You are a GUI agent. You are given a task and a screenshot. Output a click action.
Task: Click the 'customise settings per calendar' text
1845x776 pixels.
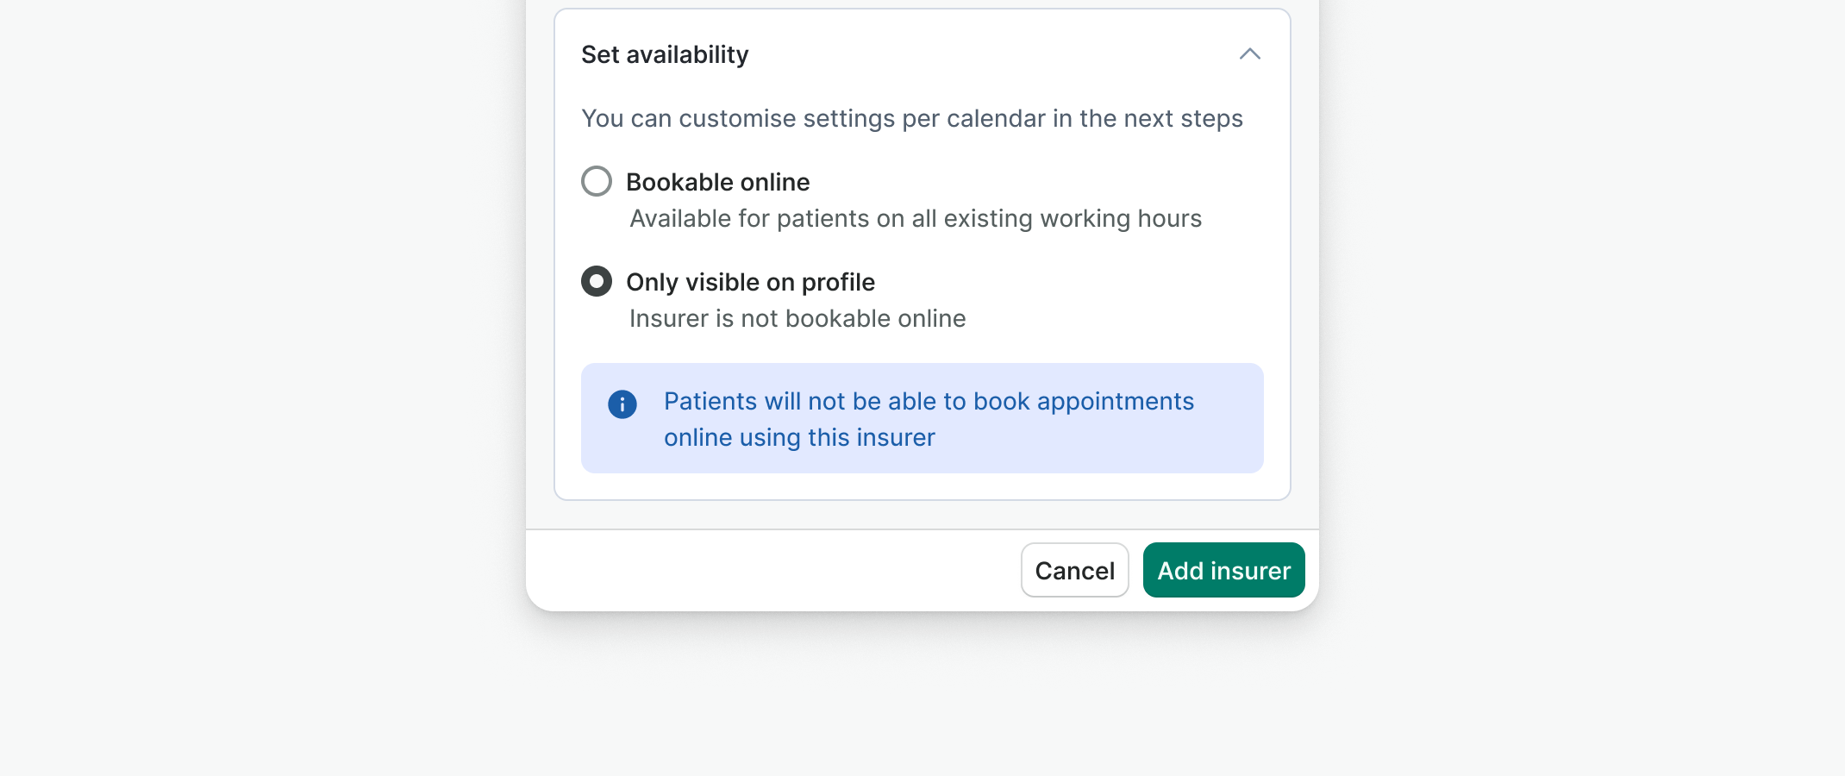911,119
